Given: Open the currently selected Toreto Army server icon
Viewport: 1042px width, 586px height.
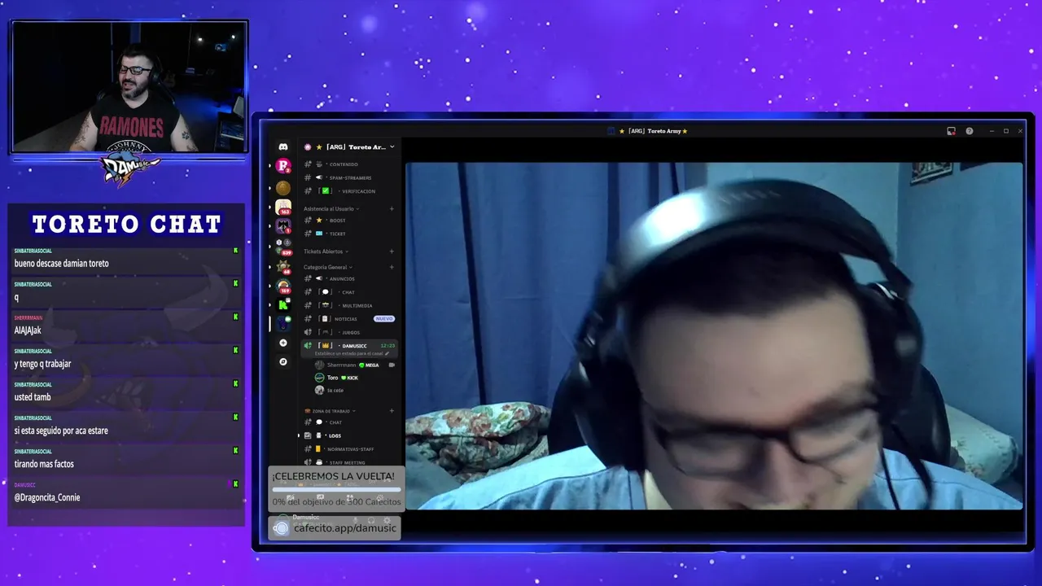Looking at the screenshot, I should (282, 323).
